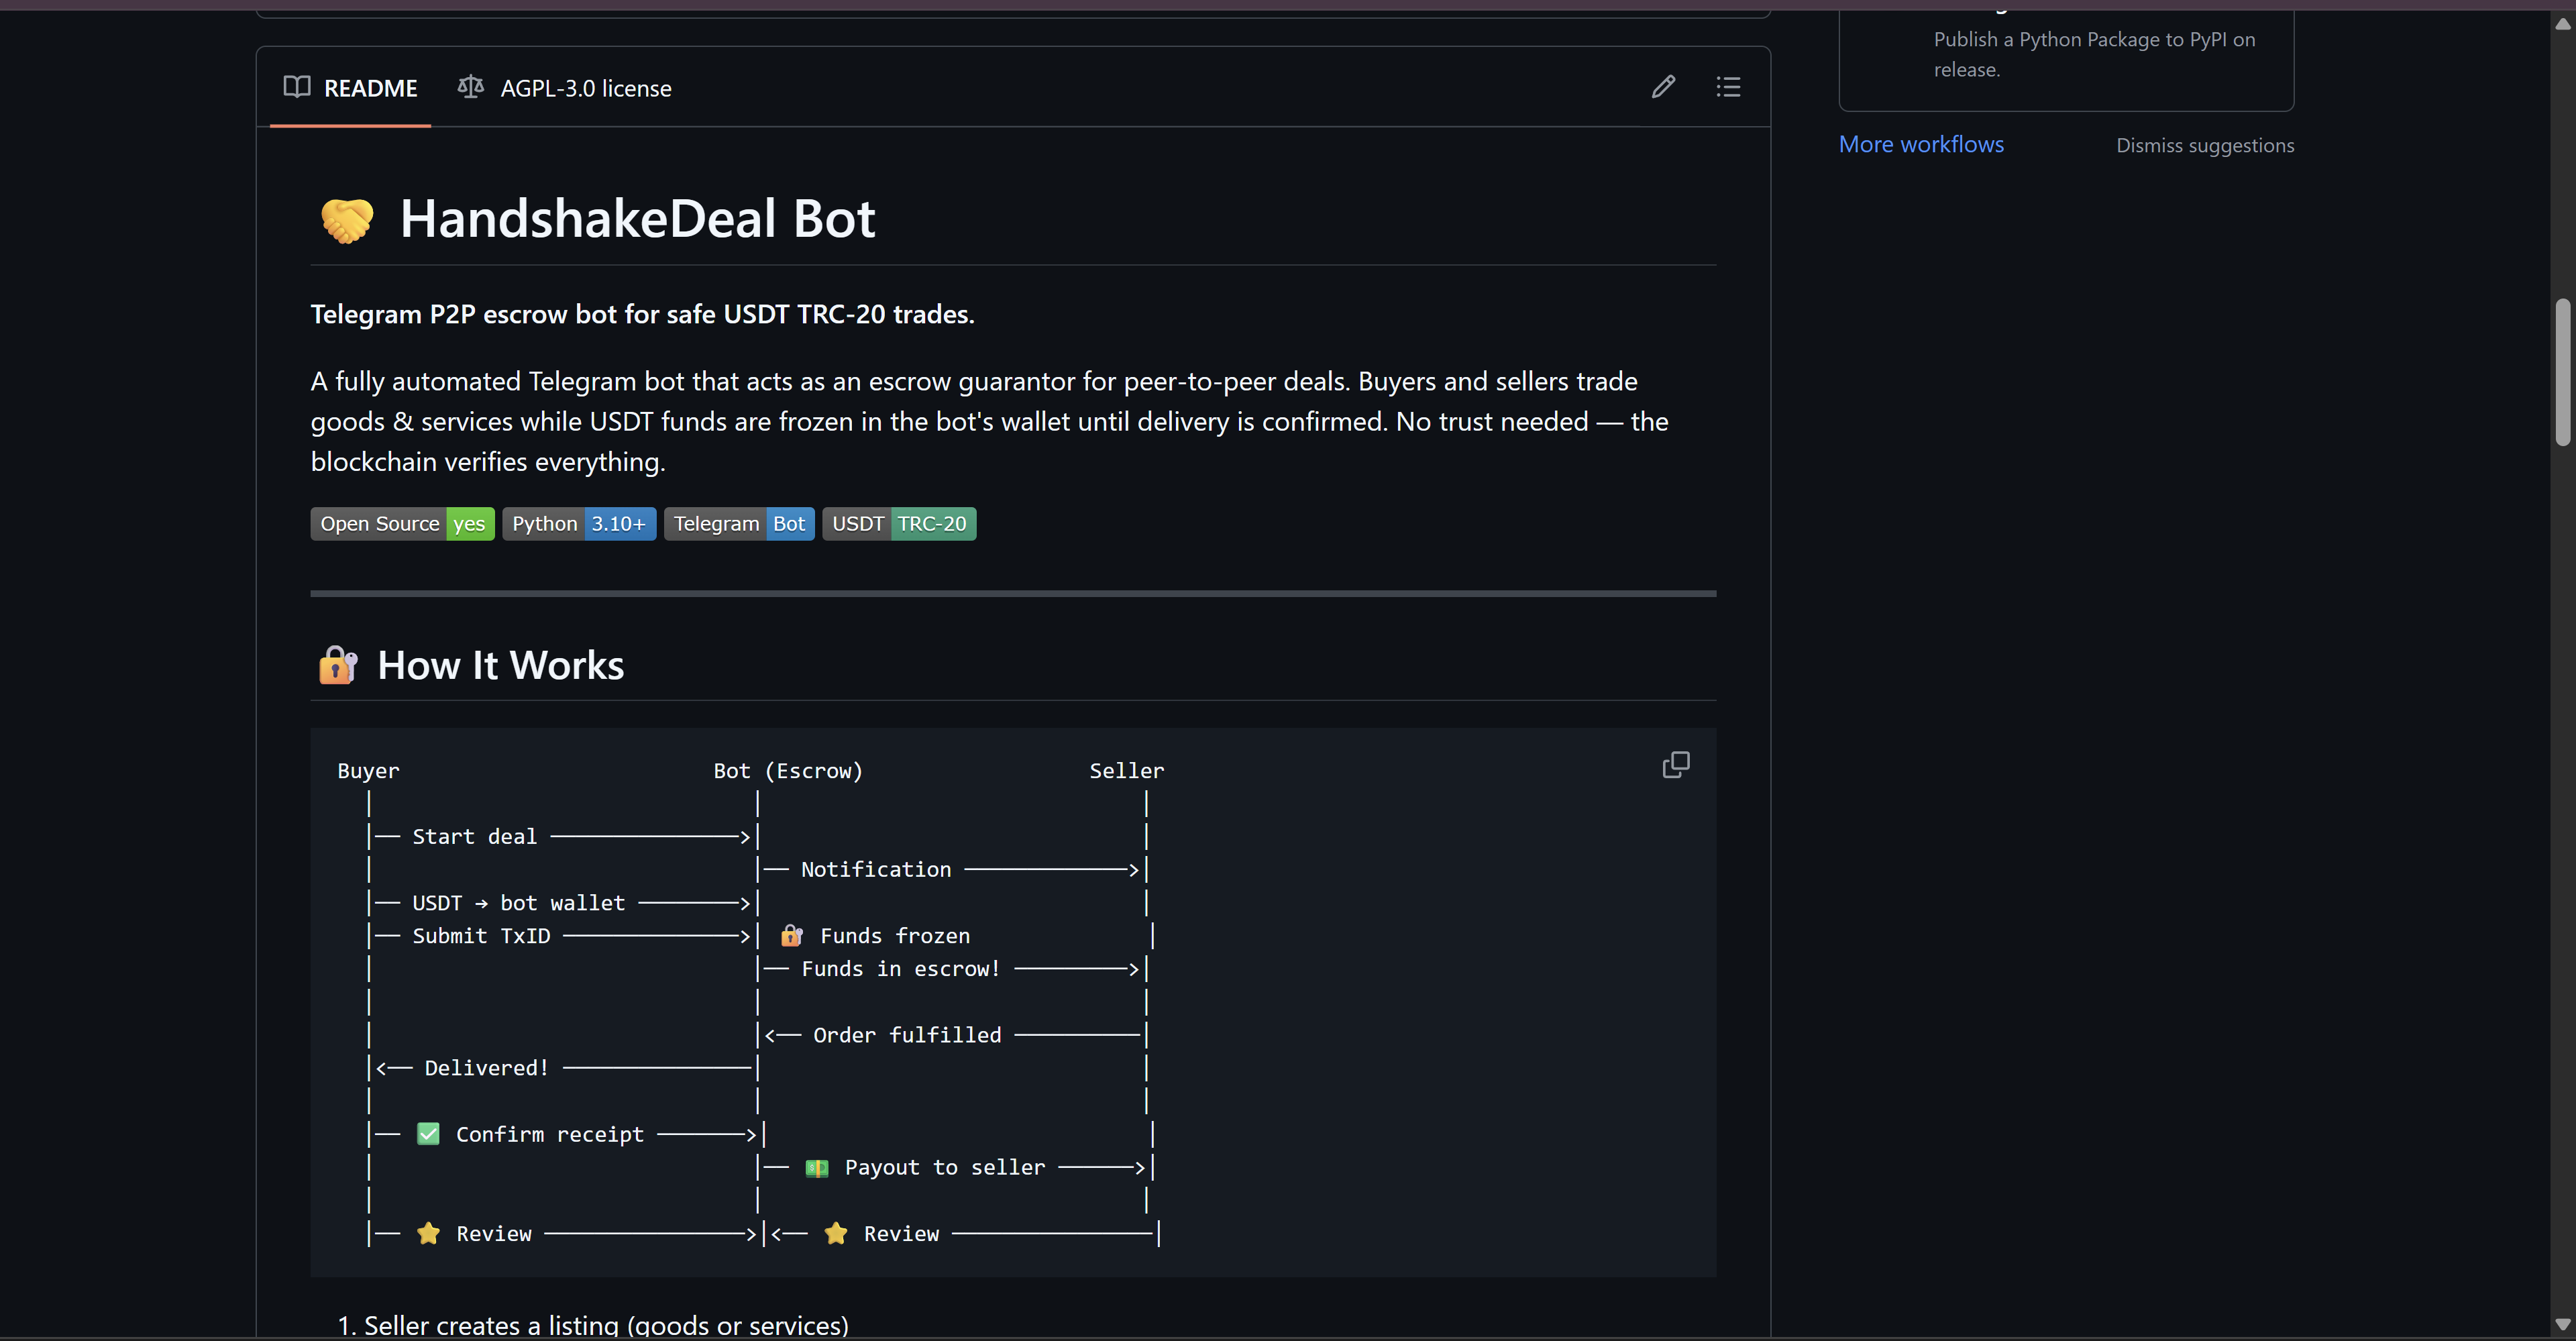
Task: Click 'Payout to seller' diagram text
Action: pyautogui.click(x=945, y=1167)
